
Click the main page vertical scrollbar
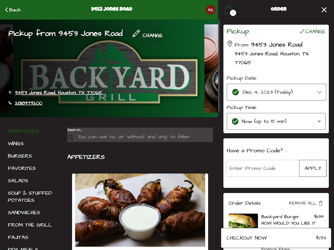pos(219,65)
